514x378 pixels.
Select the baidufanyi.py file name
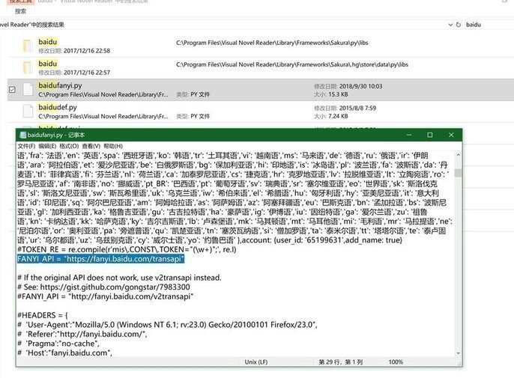click(x=60, y=85)
